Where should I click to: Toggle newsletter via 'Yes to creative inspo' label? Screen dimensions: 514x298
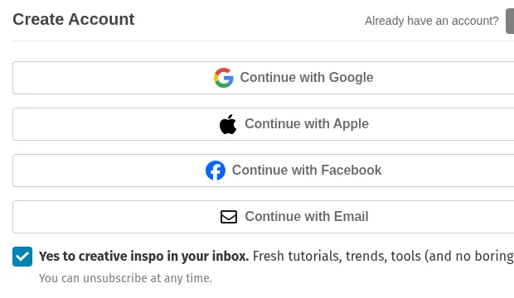(x=143, y=256)
